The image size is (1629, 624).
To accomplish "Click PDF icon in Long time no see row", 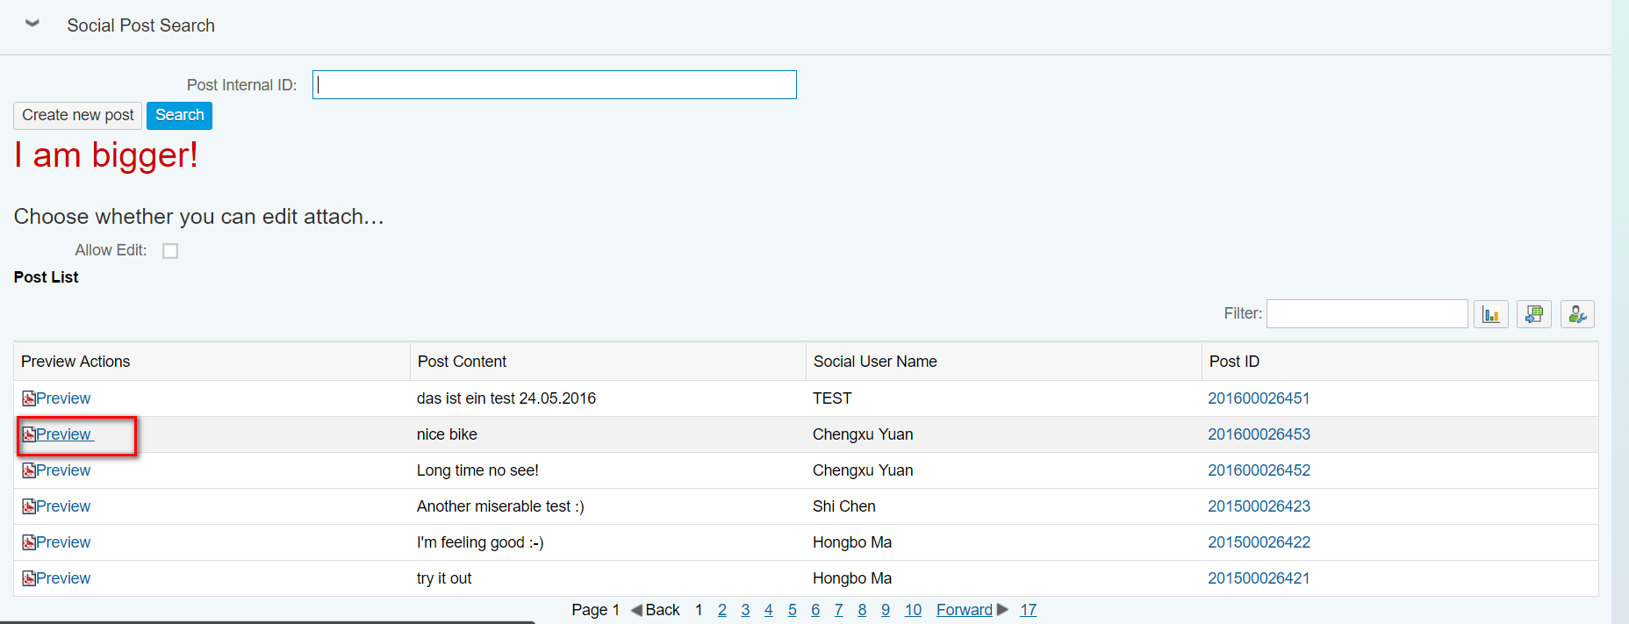I will pyautogui.click(x=29, y=470).
